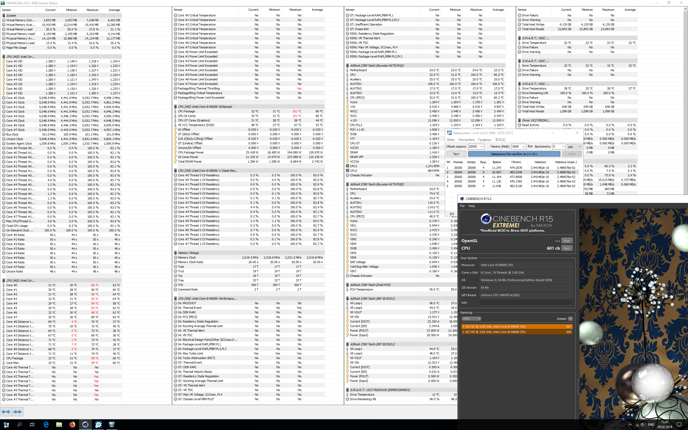Open Cinebench from the taskbar
The image size is (688, 430).
[x=85, y=425]
